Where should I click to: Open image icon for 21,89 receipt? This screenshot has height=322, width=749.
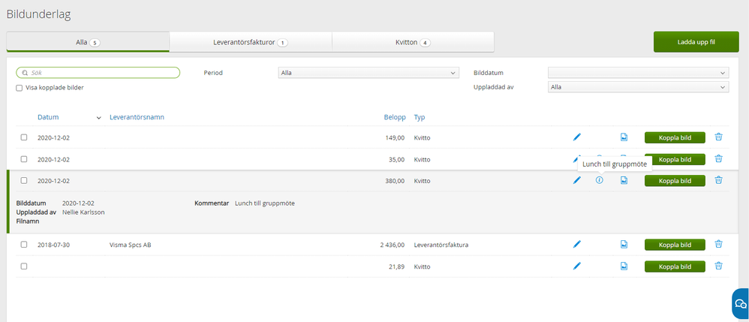pos(624,266)
